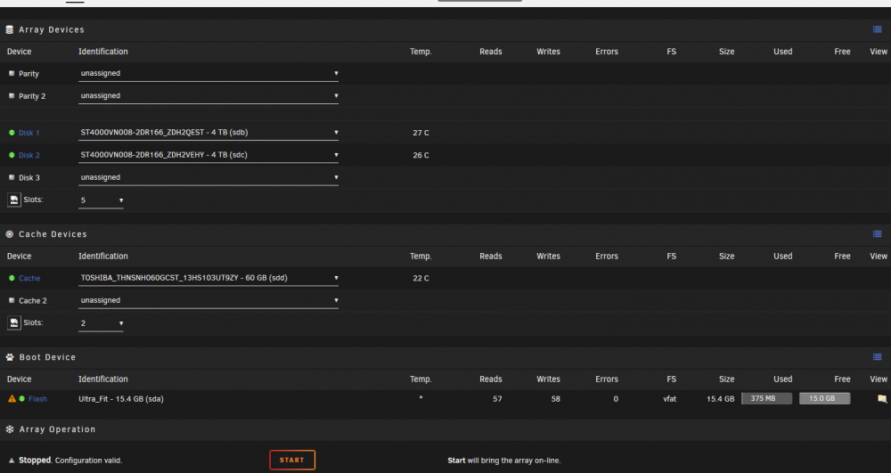Click Flash Free 15.0 GB bar

click(x=824, y=398)
